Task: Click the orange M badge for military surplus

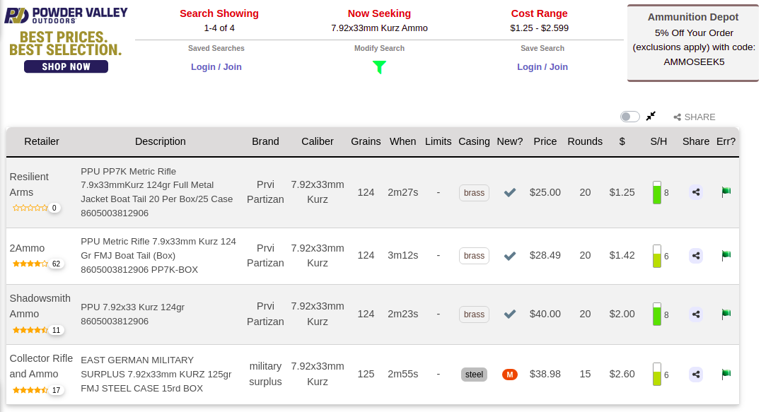Action: coord(510,374)
